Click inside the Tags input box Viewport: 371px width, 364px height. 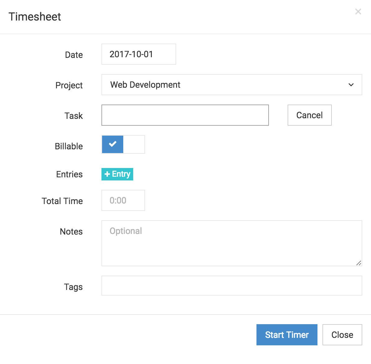point(232,286)
